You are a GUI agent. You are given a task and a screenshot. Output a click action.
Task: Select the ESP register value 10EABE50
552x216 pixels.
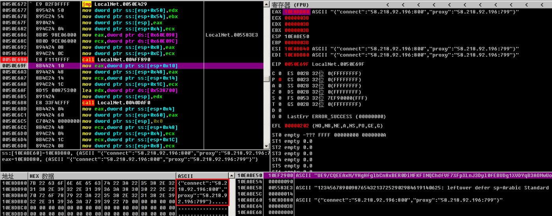[297, 37]
